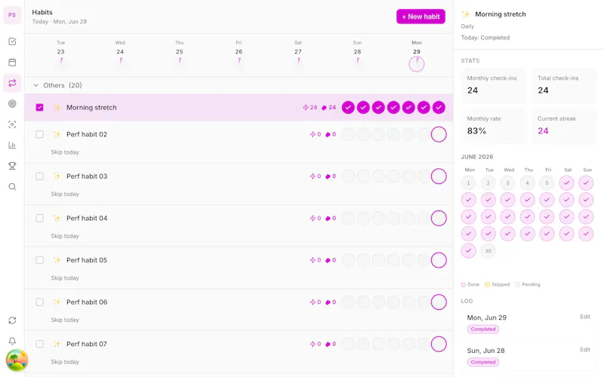Edit the Sun, Jun 28 log entry

pyautogui.click(x=585, y=350)
